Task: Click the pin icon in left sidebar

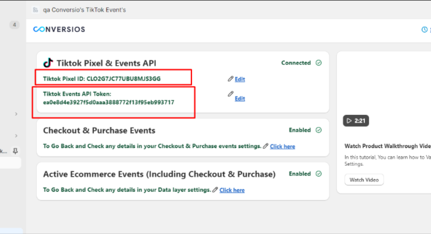Action: (x=15, y=151)
